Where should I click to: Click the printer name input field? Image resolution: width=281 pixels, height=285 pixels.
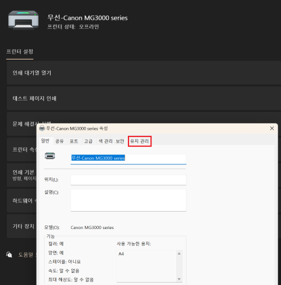(128, 159)
